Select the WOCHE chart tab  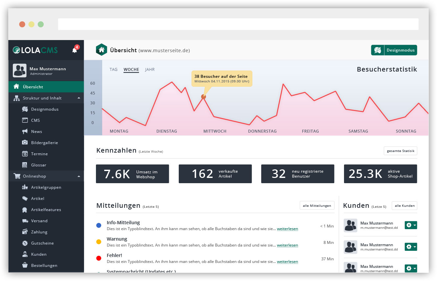point(131,70)
